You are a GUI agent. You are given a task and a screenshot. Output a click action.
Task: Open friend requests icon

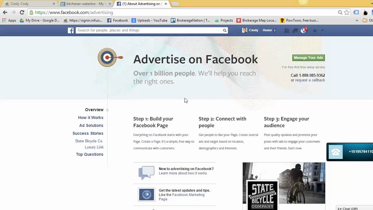pos(287,30)
